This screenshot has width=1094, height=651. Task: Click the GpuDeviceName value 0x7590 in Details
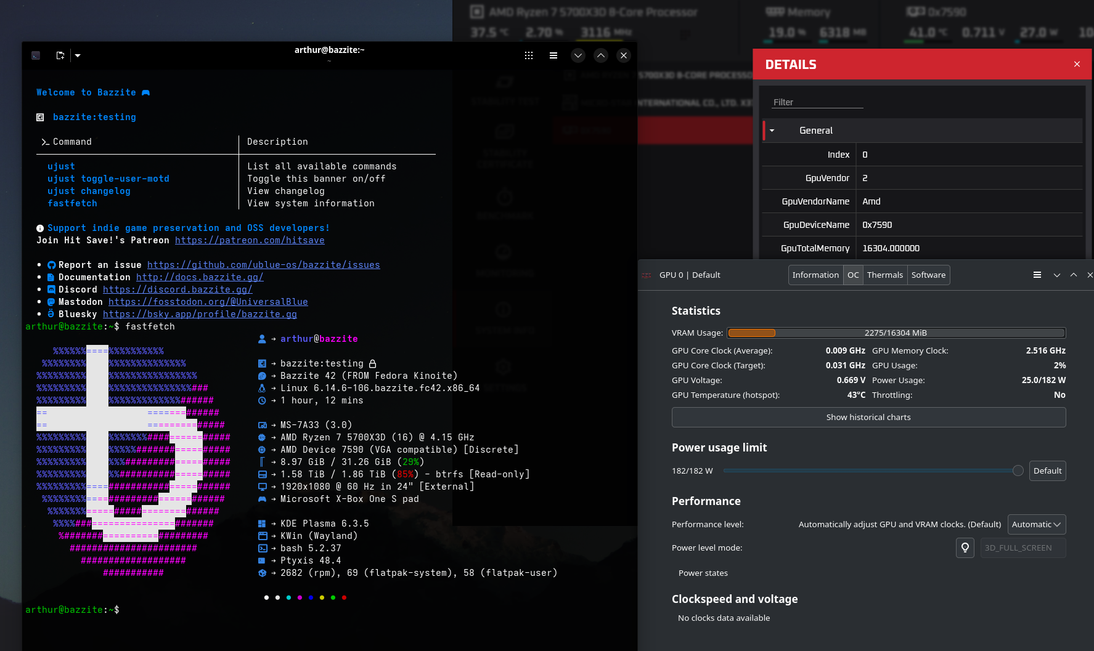[877, 225]
